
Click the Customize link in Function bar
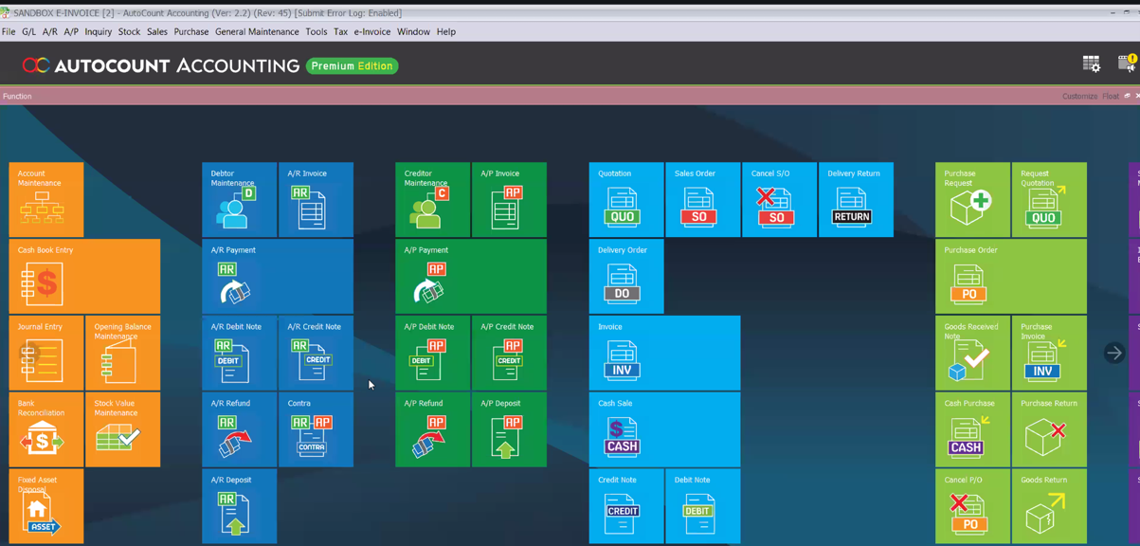pos(1079,96)
